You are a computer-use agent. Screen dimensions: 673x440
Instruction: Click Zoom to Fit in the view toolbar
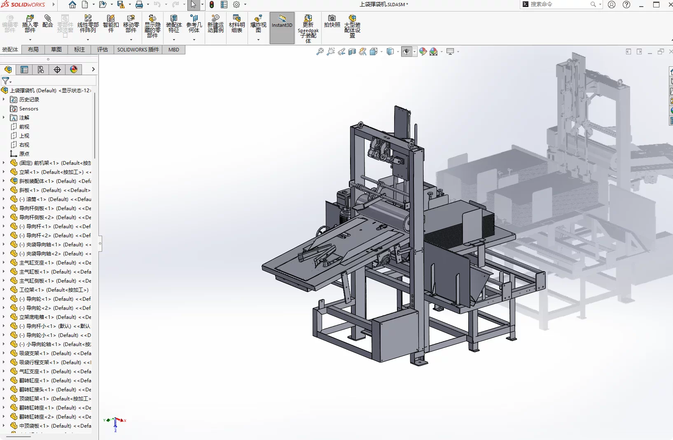[320, 51]
